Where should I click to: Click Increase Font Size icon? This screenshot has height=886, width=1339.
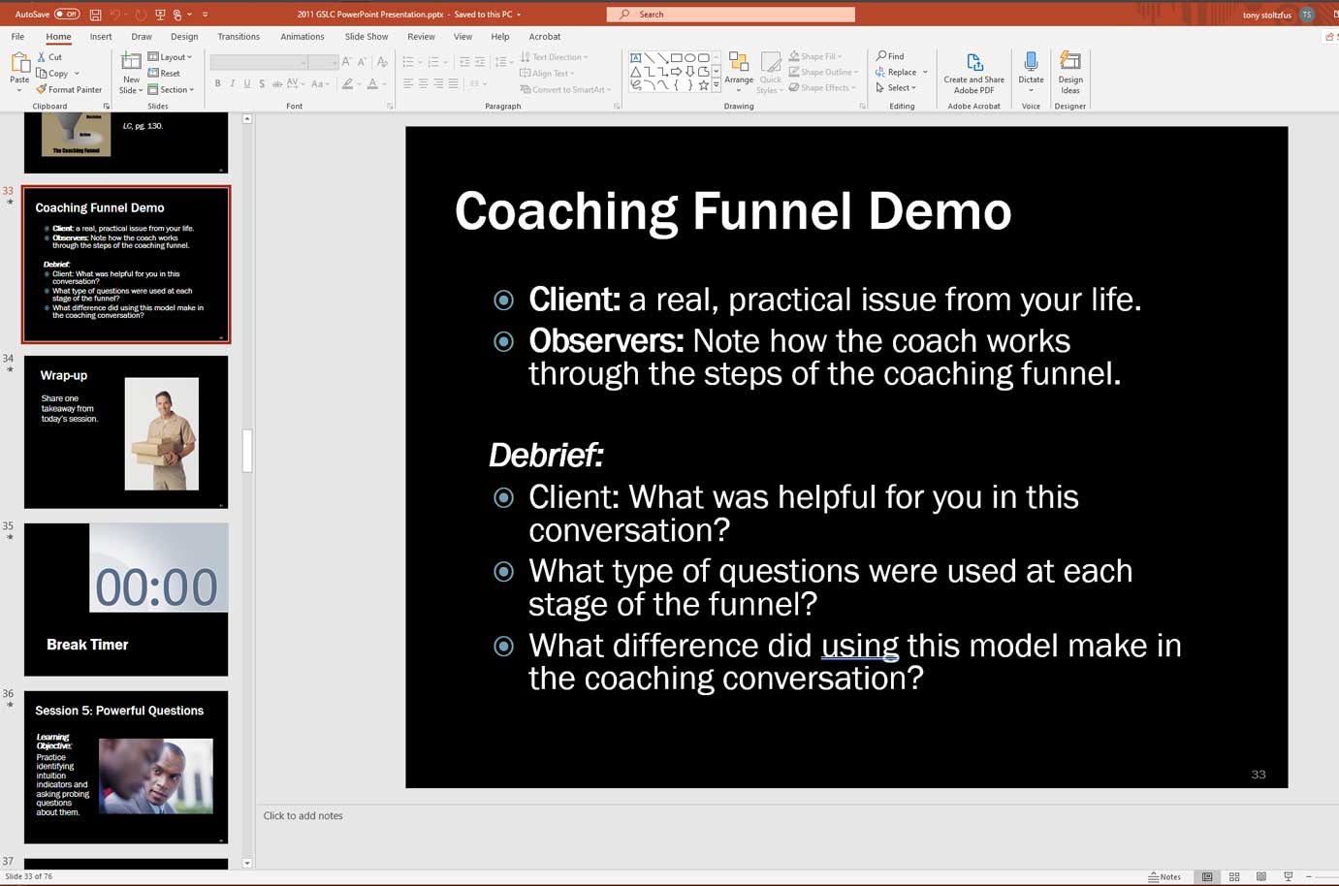[x=346, y=62]
